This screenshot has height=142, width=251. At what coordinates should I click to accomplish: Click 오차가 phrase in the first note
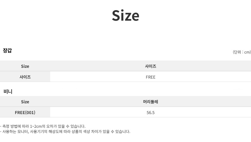tap(53, 126)
